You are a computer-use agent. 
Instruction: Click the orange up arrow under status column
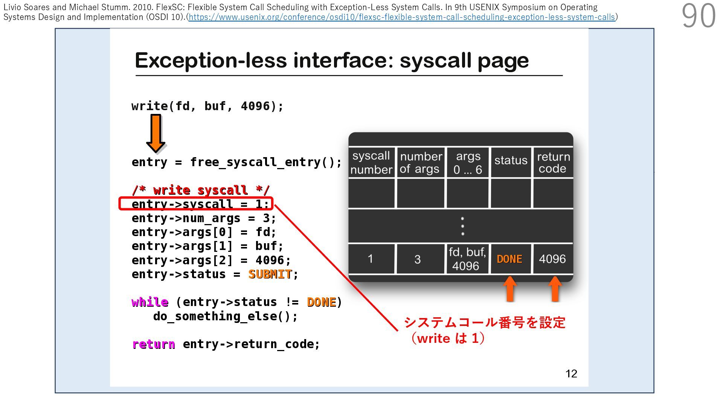(510, 289)
